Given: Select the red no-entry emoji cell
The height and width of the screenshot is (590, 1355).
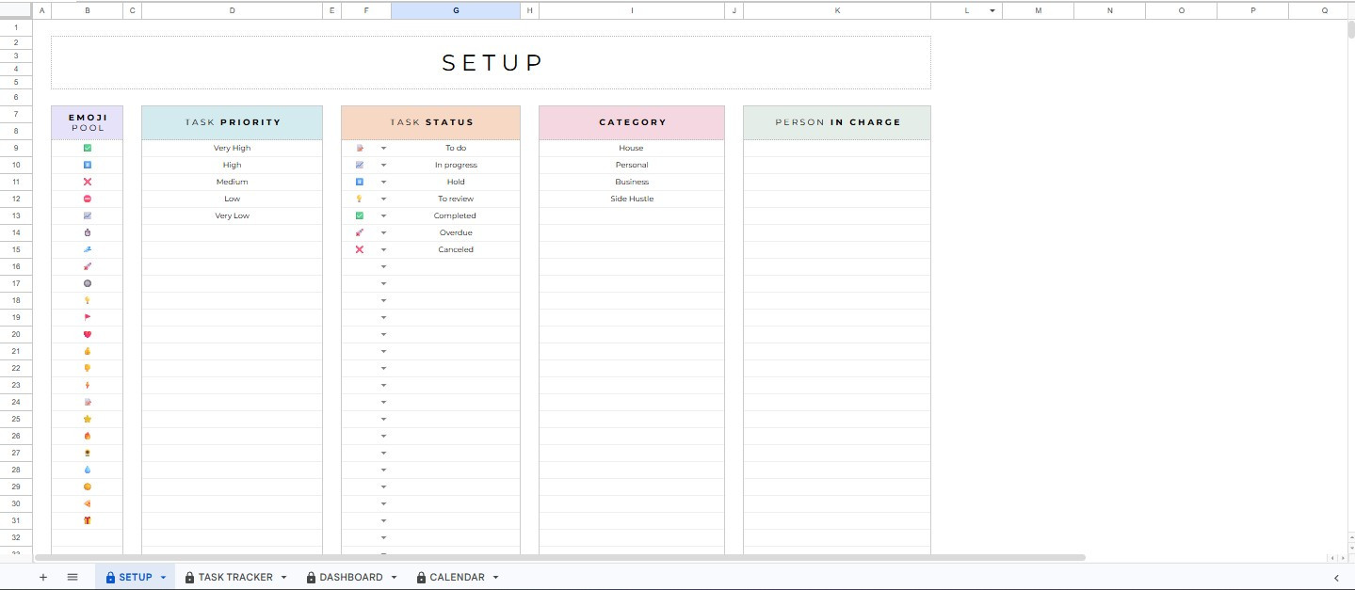Looking at the screenshot, I should [88, 199].
